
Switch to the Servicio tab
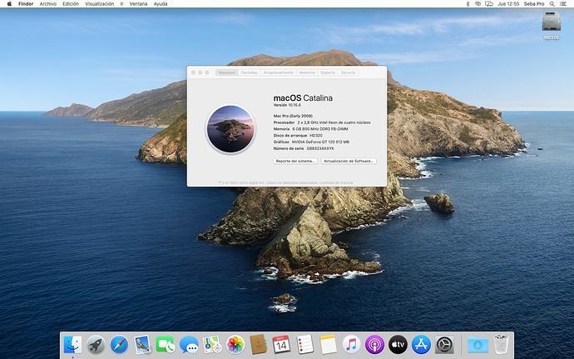pyautogui.click(x=348, y=72)
